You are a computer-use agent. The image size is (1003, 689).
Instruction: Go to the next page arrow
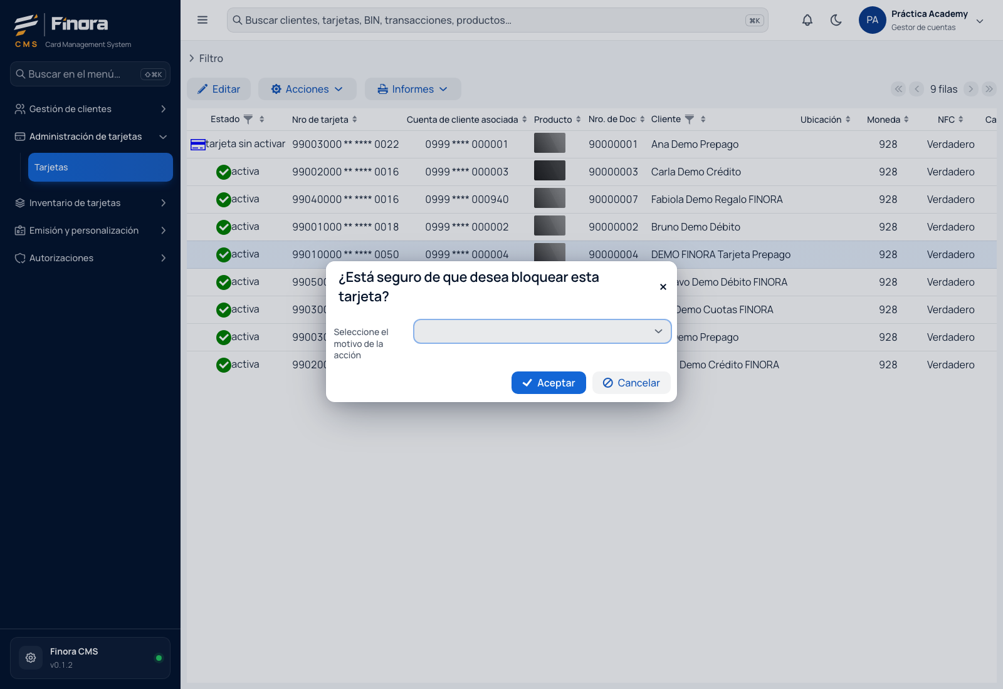coord(971,89)
